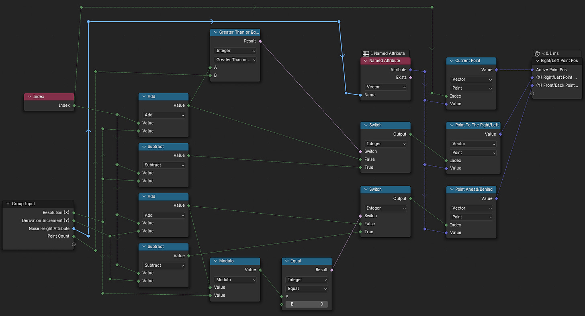Image resolution: width=585 pixels, height=316 pixels.
Task: Open Vector dropdown in the Current Point node
Action: click(x=472, y=80)
